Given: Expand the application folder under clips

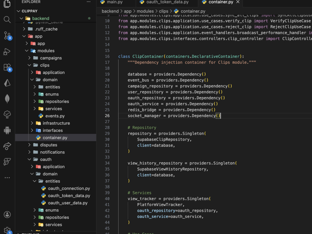Looking at the screenshot, I should pyautogui.click(x=32, y=72).
